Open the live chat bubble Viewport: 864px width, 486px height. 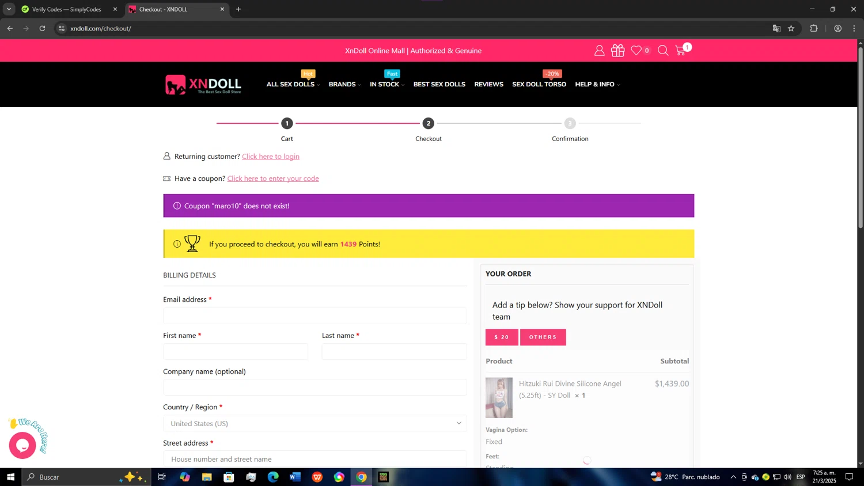click(22, 445)
